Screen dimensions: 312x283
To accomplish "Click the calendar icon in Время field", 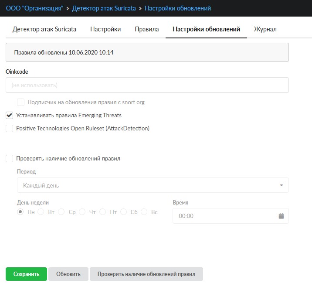I will [x=281, y=216].
